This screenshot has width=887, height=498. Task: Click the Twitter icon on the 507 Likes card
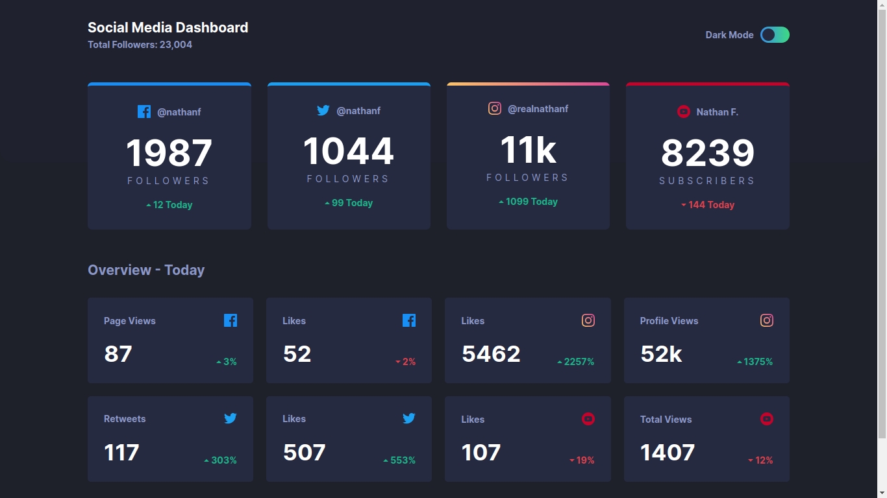(409, 418)
